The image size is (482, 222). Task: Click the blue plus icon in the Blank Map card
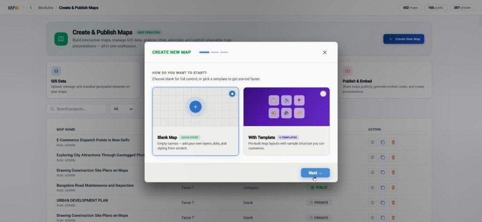[x=195, y=107]
